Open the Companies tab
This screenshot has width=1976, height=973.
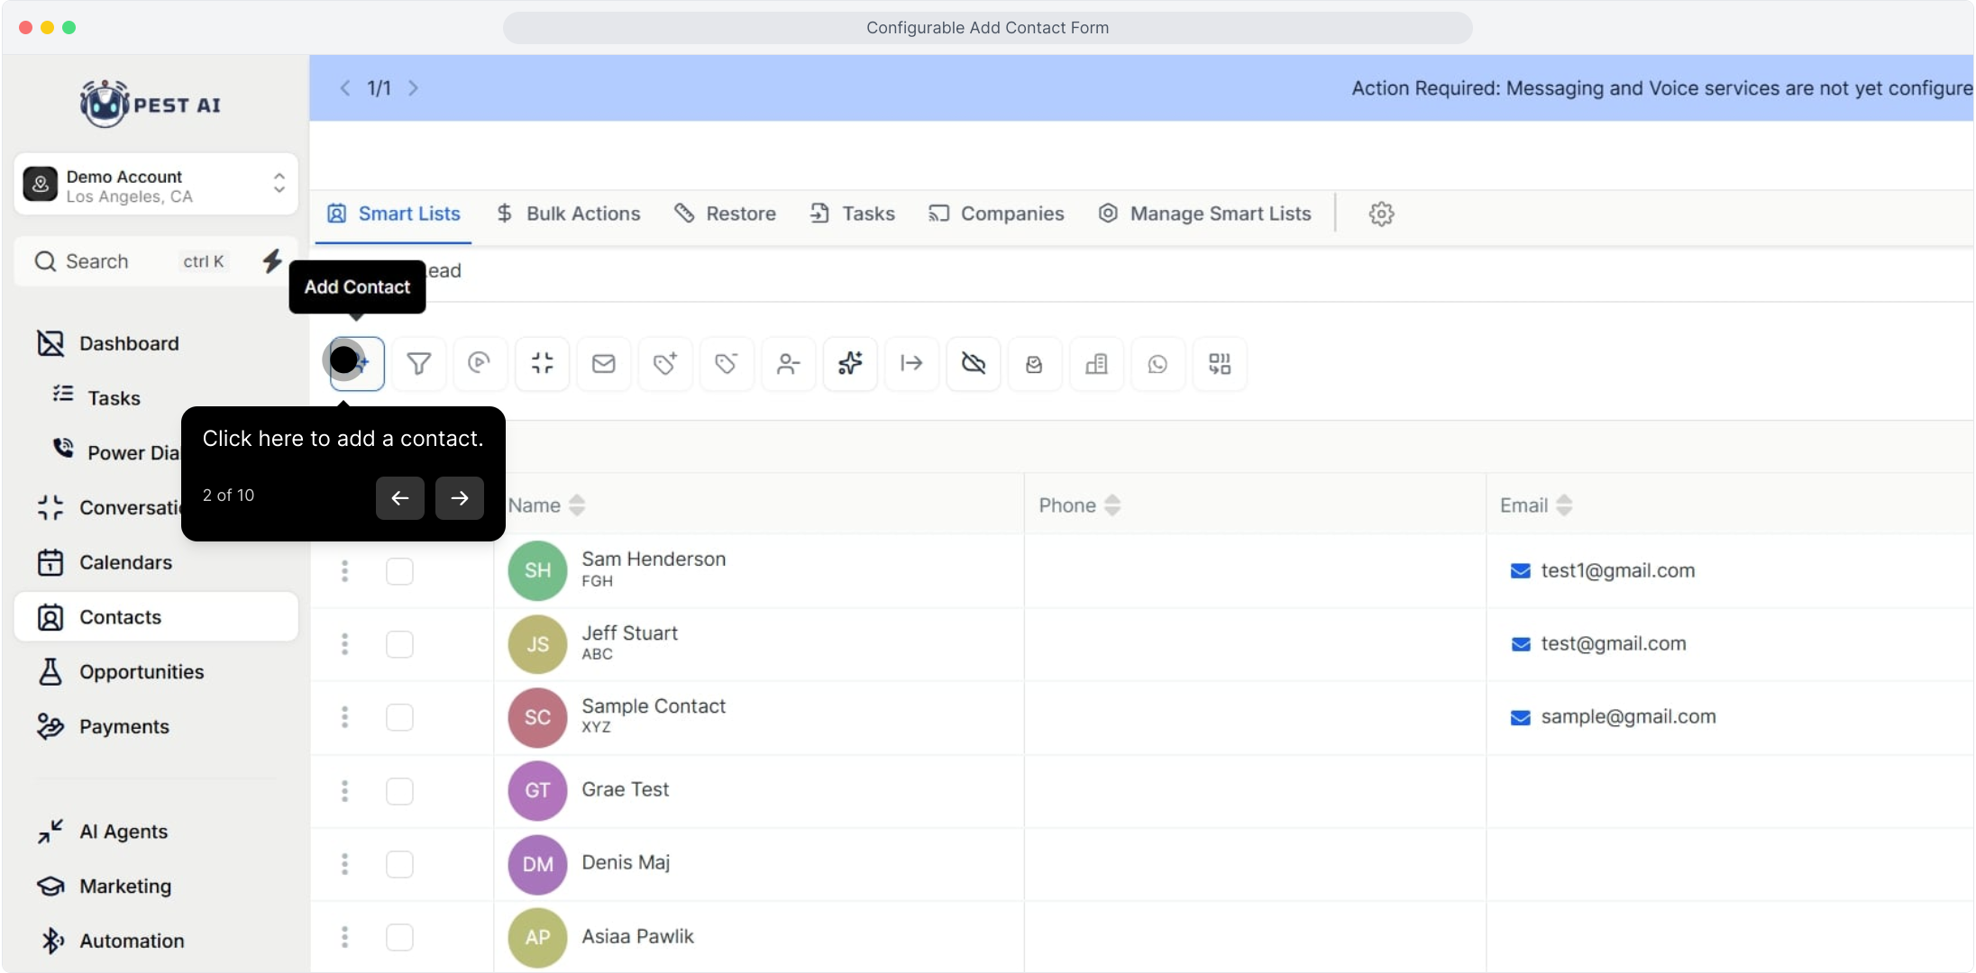pyautogui.click(x=997, y=214)
